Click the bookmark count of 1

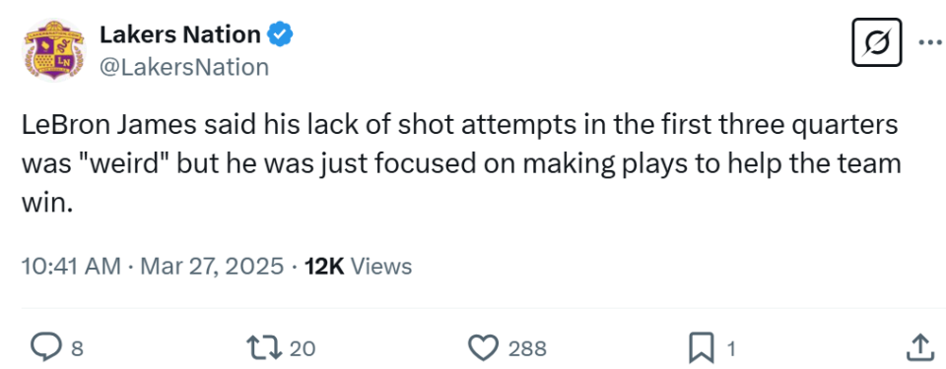pyautogui.click(x=730, y=348)
